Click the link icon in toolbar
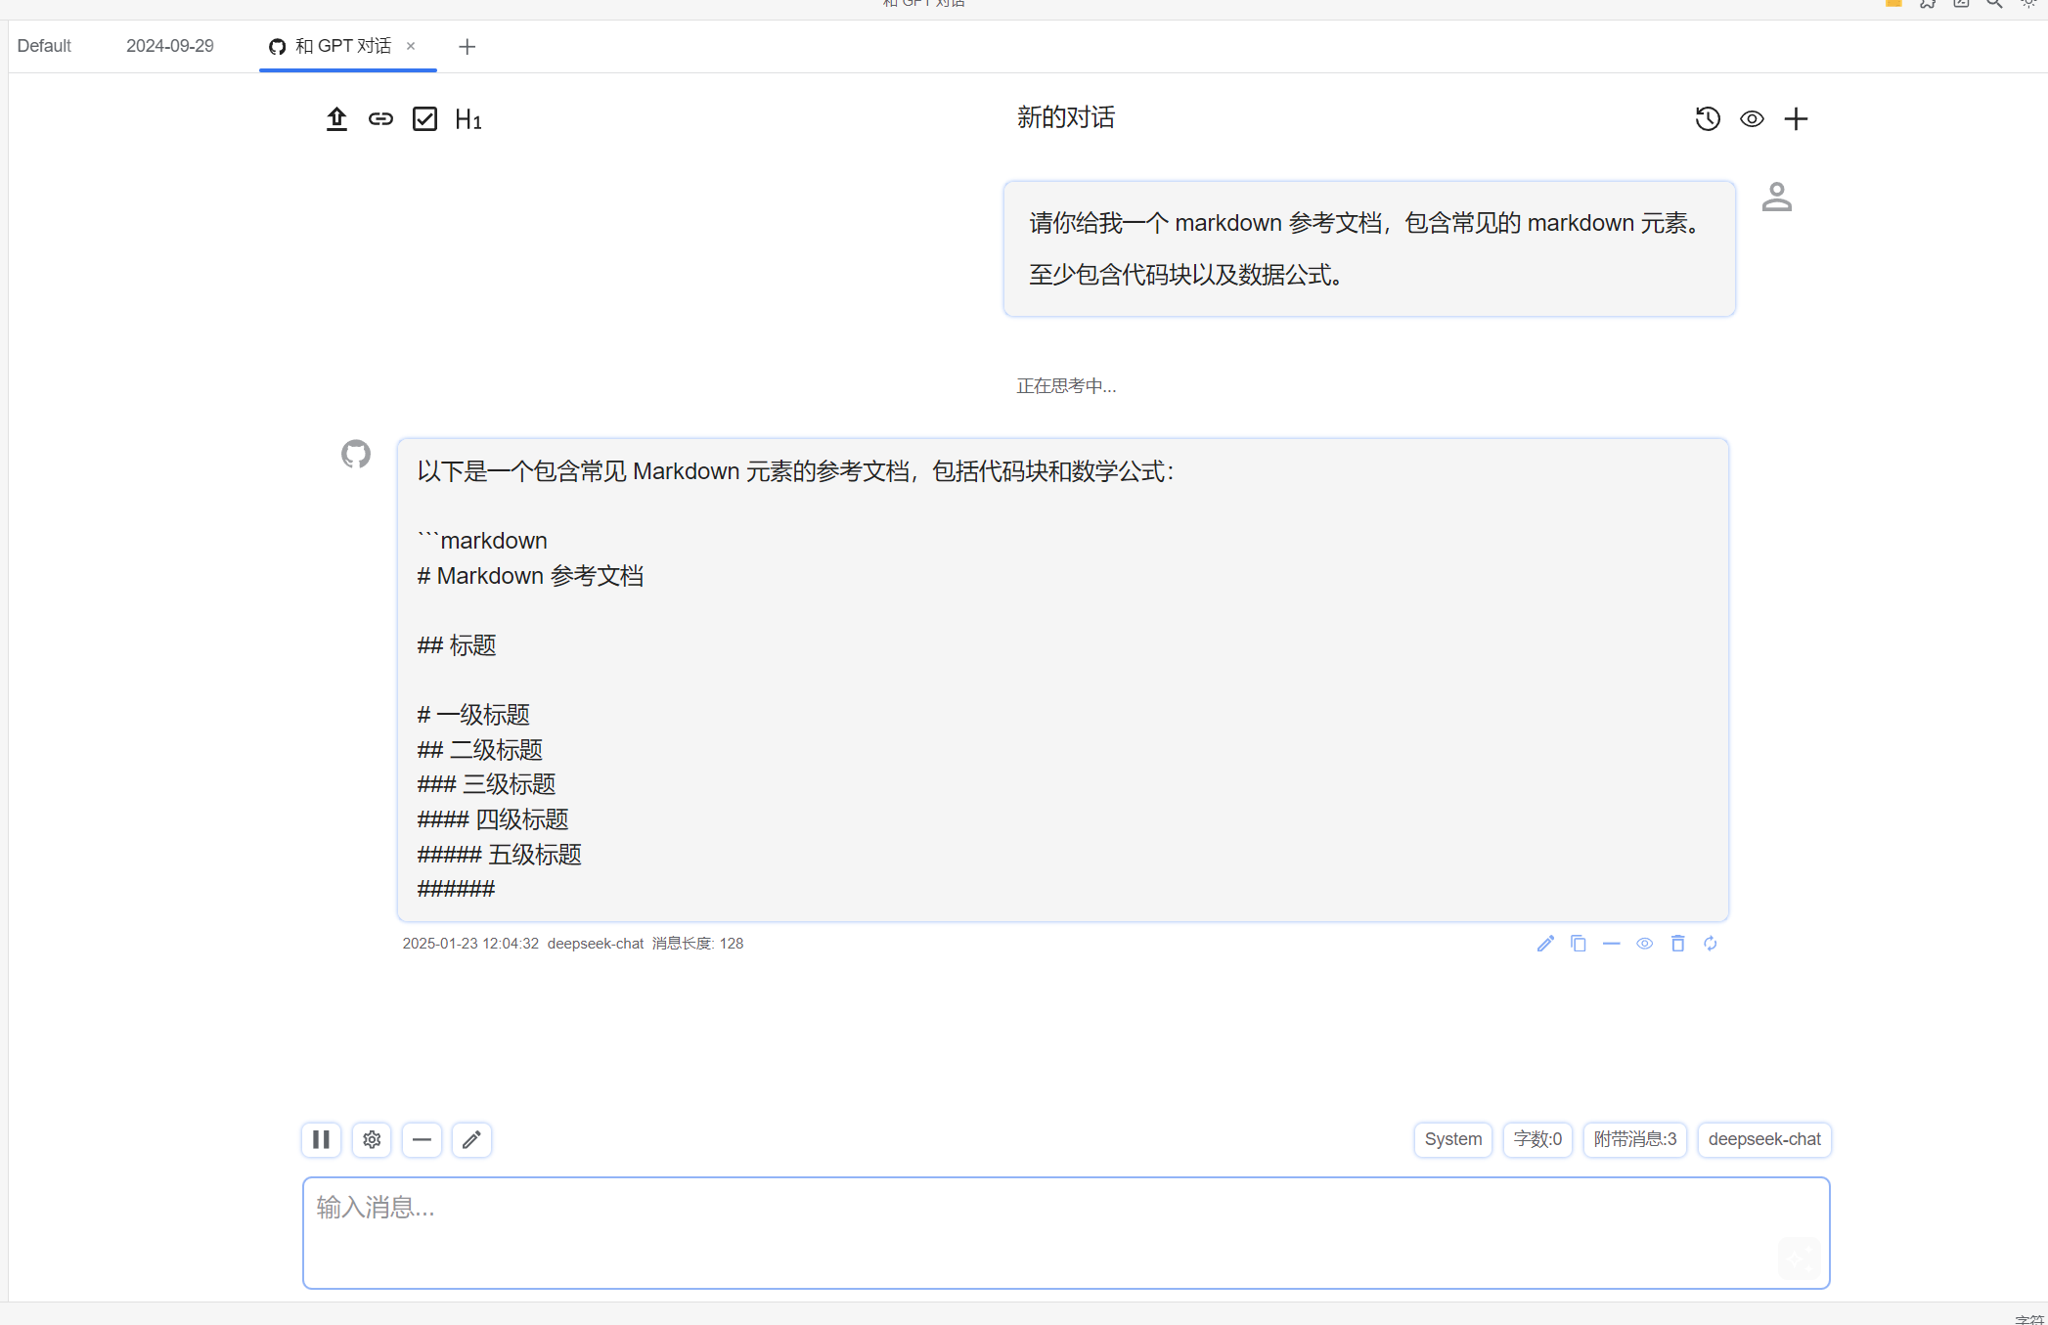 pyautogui.click(x=380, y=119)
